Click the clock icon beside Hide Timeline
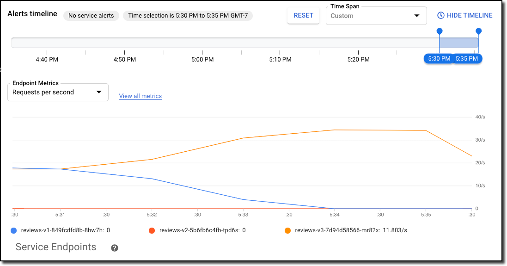Image resolution: width=507 pixels, height=266 pixels. click(441, 15)
